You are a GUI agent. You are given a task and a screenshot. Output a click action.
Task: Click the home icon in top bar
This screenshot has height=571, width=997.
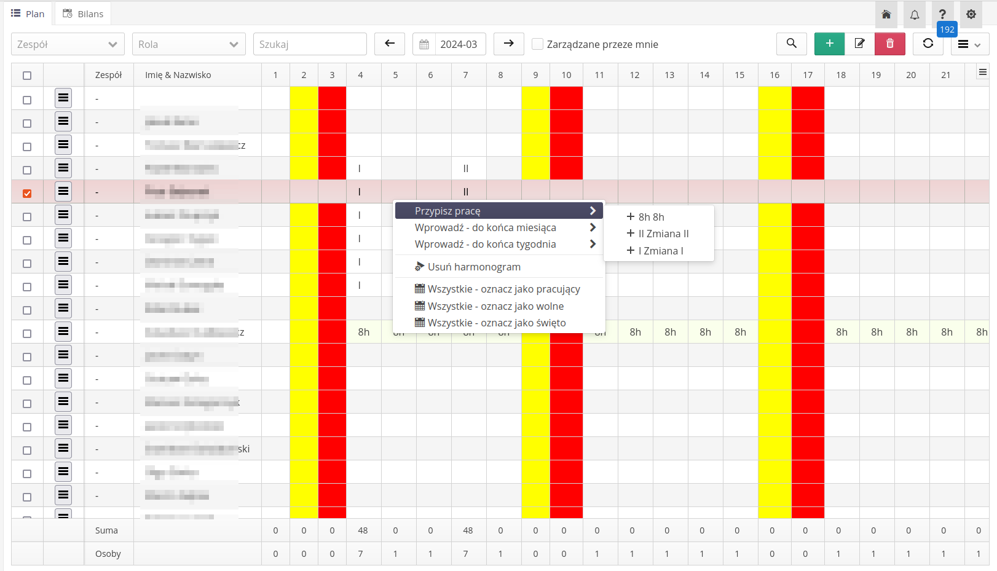(886, 14)
